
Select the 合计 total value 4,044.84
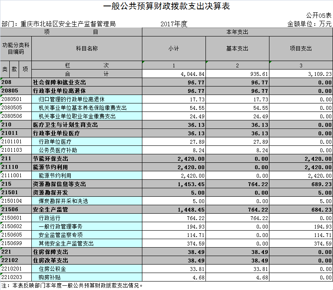pos(174,74)
